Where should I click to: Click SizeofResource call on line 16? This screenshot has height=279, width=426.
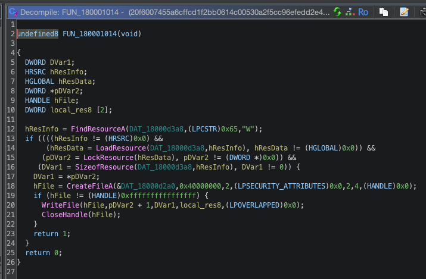pos(104,167)
